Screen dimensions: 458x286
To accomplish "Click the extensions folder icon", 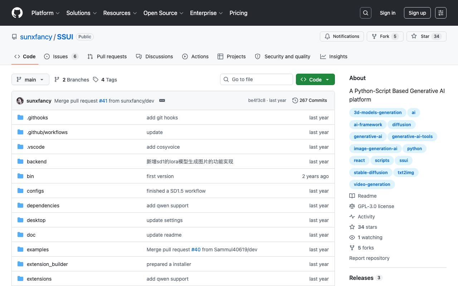I will pos(20,278).
